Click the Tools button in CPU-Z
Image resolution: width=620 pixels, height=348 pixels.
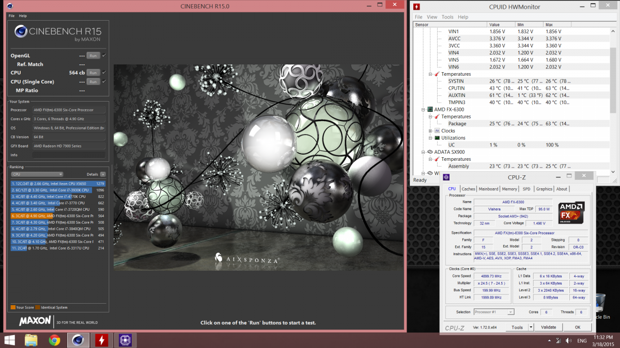coord(517,327)
